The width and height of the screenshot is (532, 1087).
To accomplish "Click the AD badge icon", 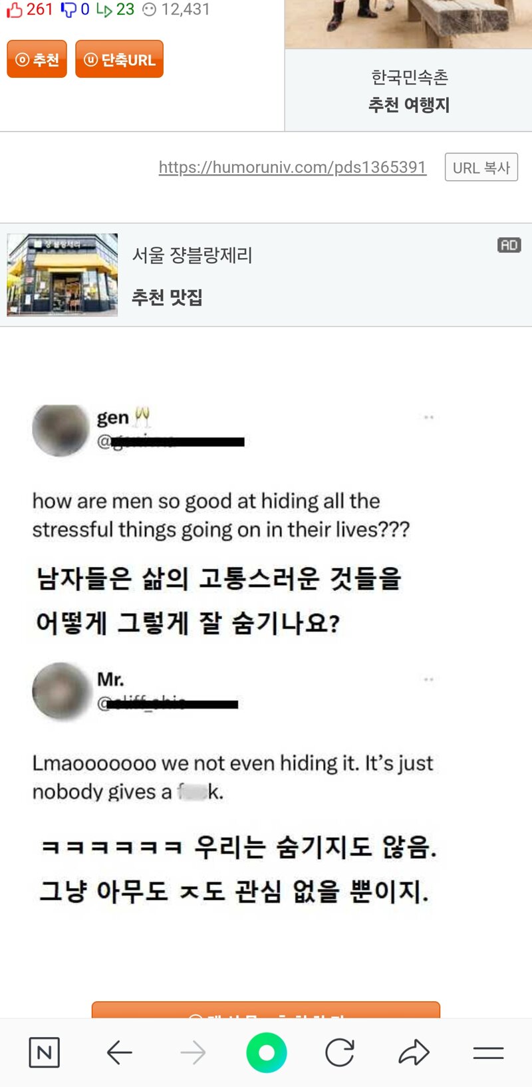I will 509,245.
